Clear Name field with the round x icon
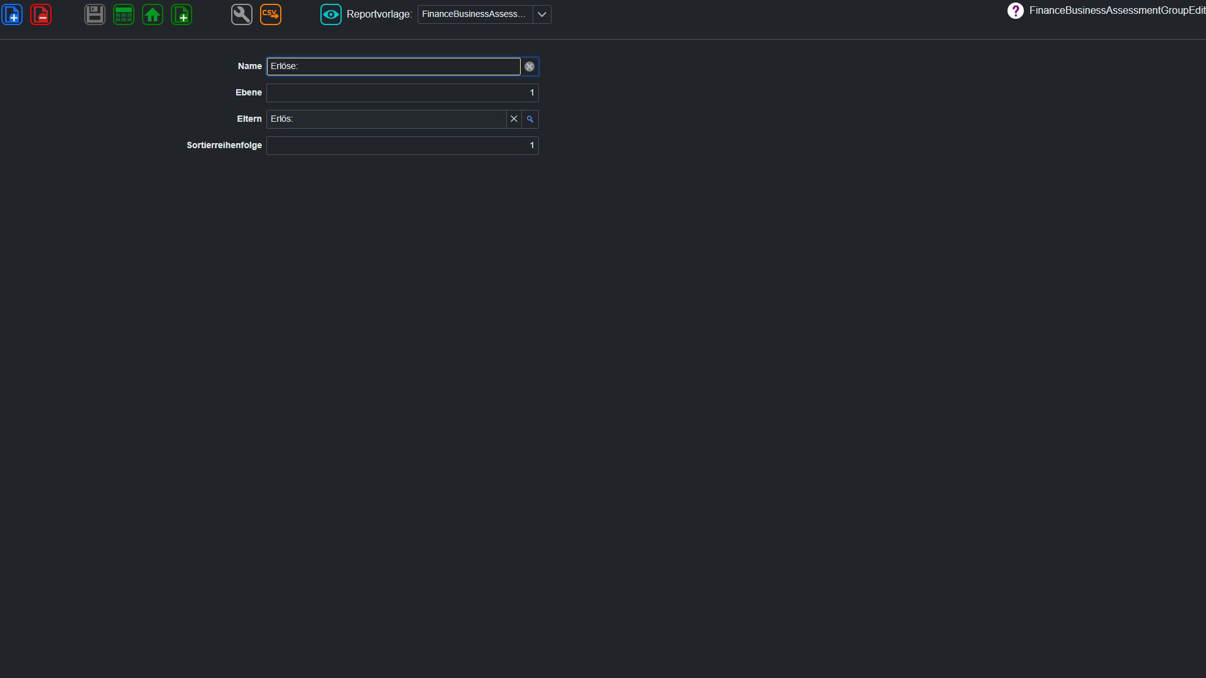 pyautogui.click(x=530, y=67)
